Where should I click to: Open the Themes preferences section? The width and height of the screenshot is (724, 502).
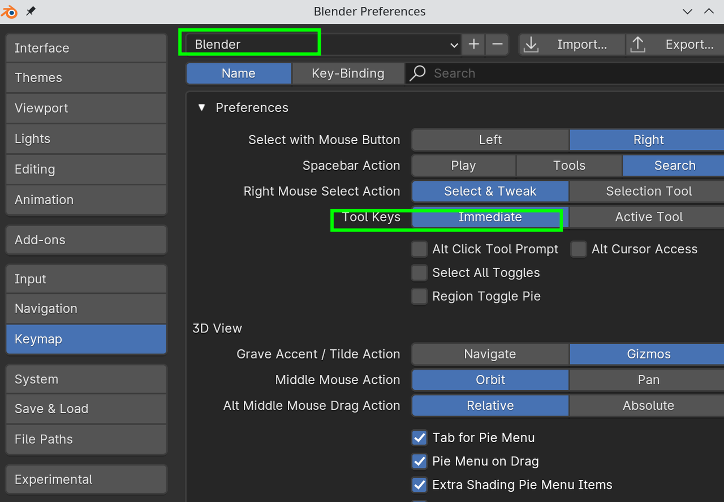point(87,78)
